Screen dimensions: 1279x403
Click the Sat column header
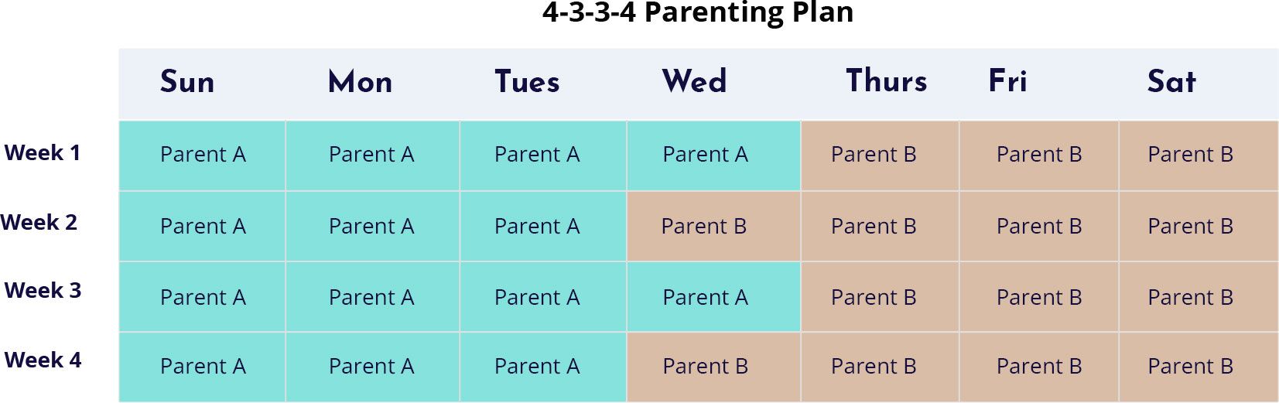(1172, 82)
